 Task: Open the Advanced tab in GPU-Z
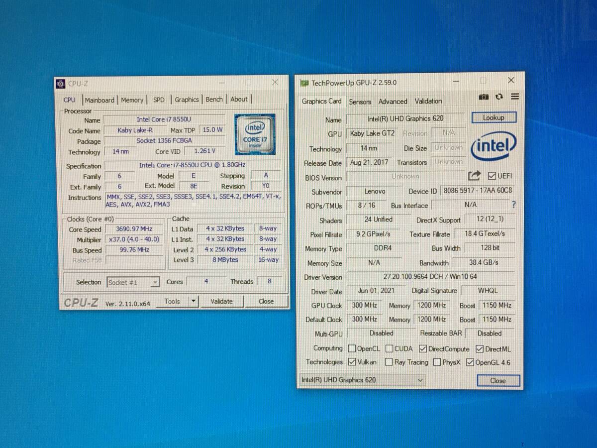(393, 102)
